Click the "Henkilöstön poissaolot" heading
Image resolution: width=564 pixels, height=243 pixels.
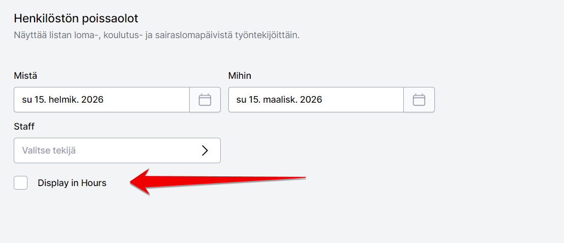pos(76,18)
